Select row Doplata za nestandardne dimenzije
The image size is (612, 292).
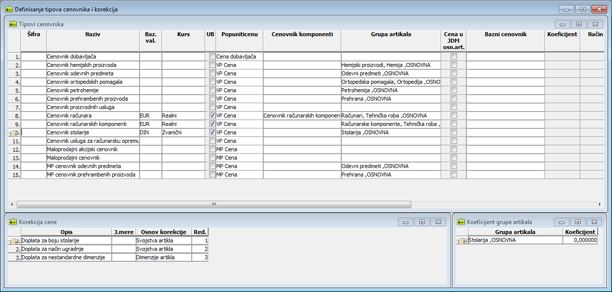(x=66, y=257)
